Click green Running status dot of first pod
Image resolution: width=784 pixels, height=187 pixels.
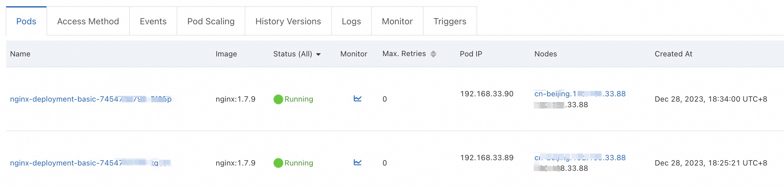coord(278,99)
